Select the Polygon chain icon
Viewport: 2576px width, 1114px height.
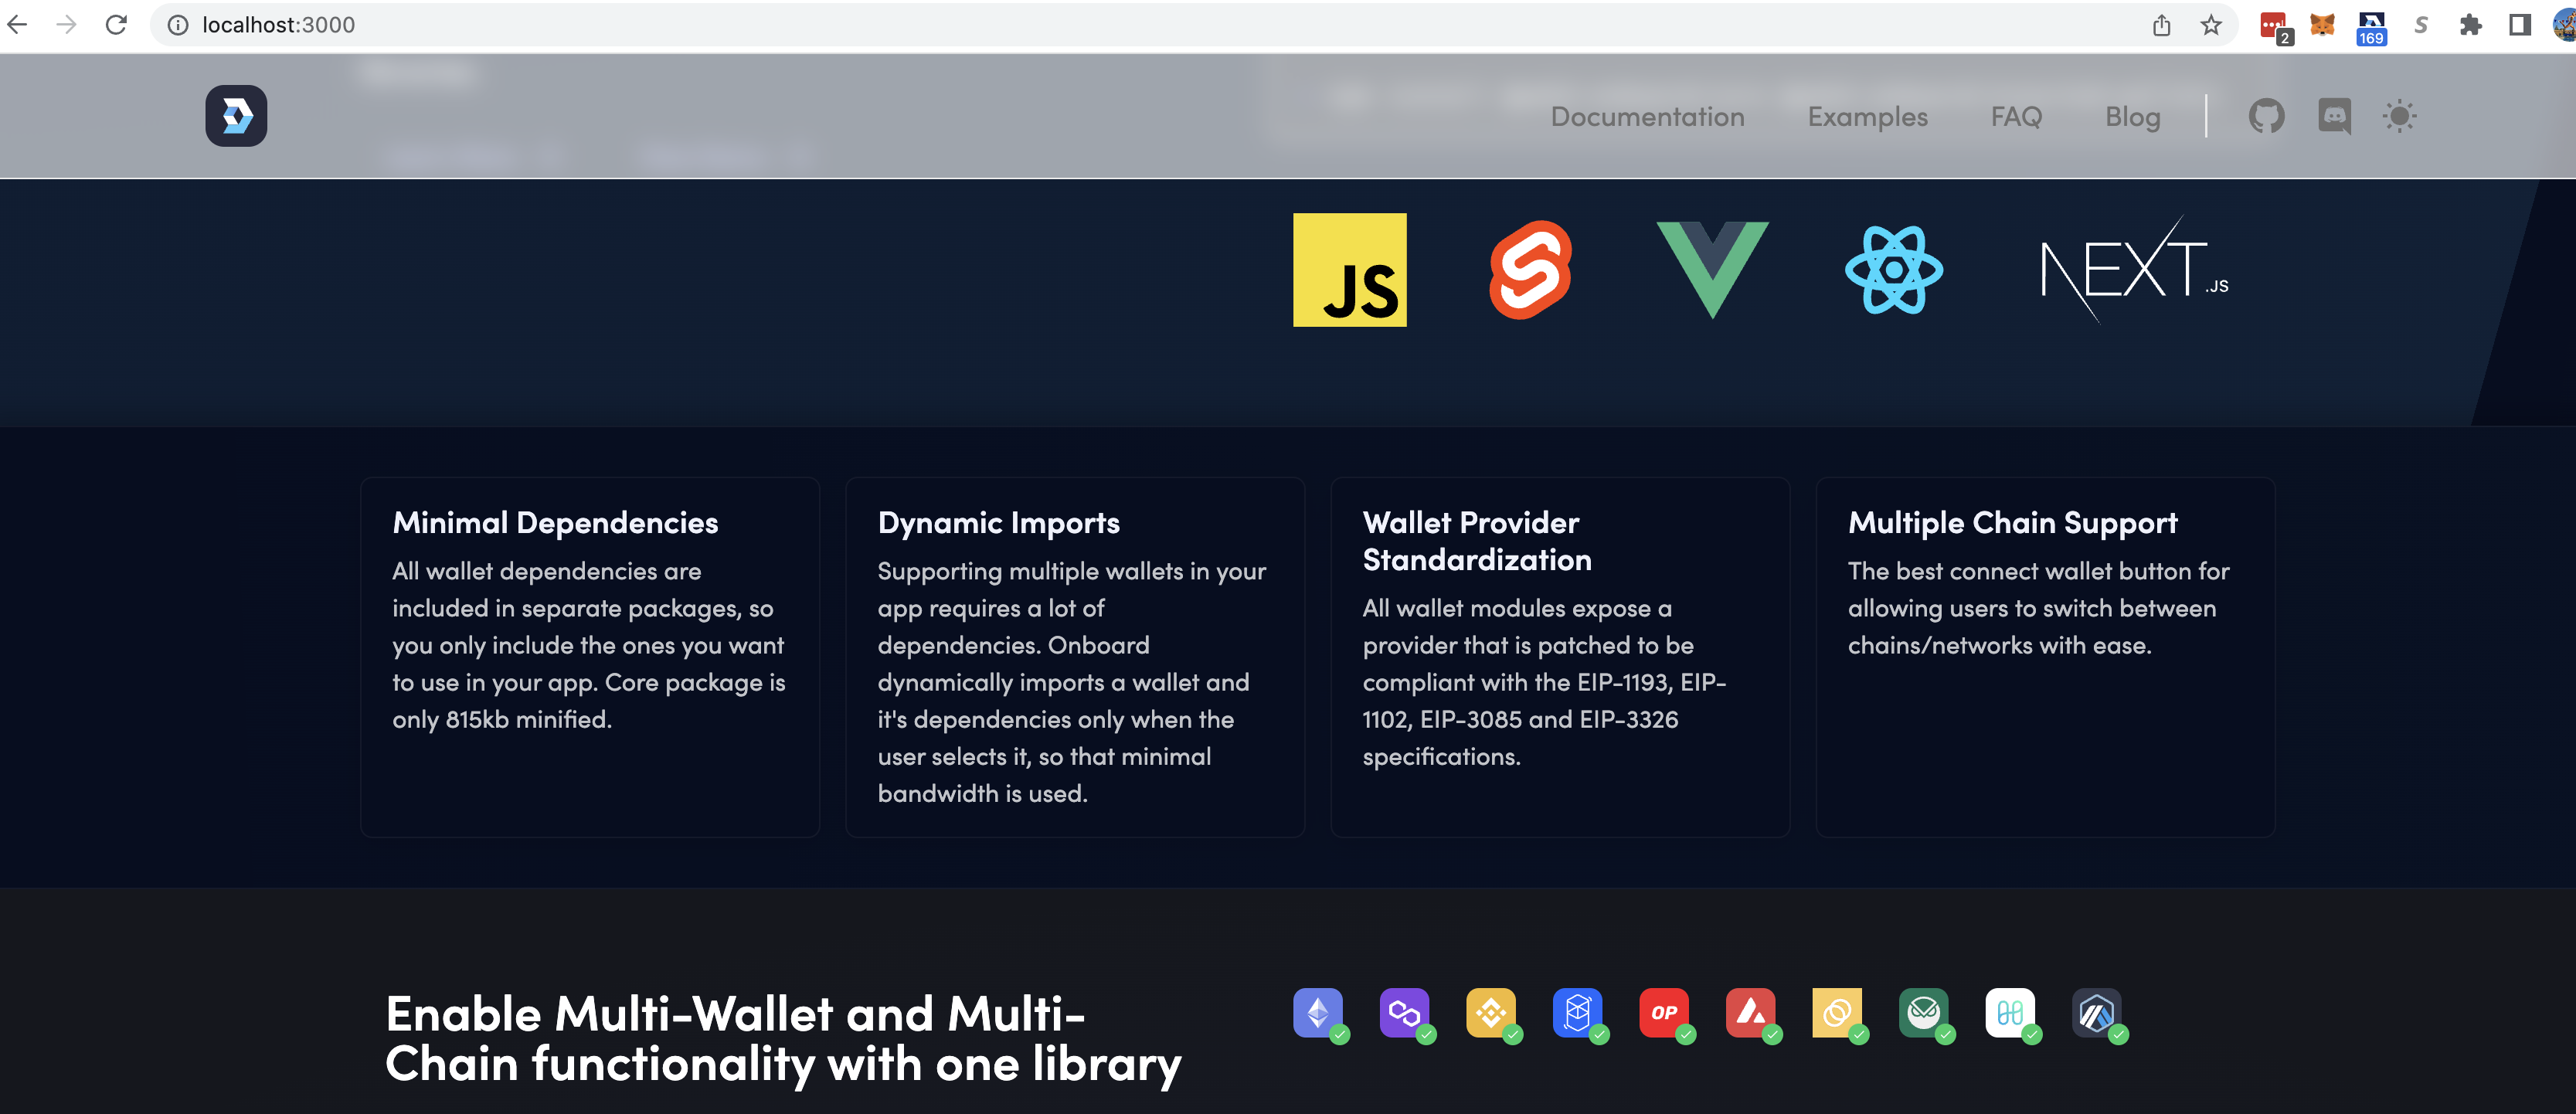point(1404,1013)
